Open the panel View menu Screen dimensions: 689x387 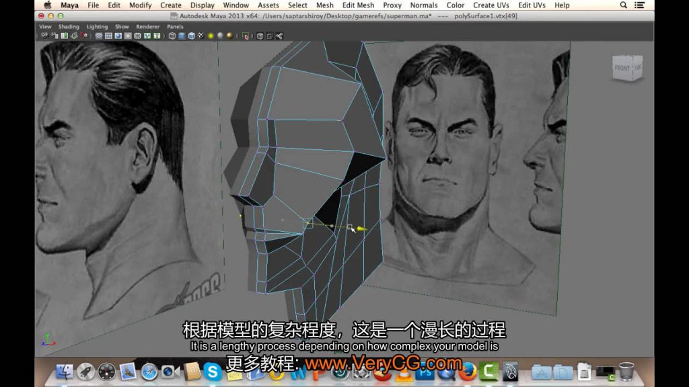(x=45, y=27)
